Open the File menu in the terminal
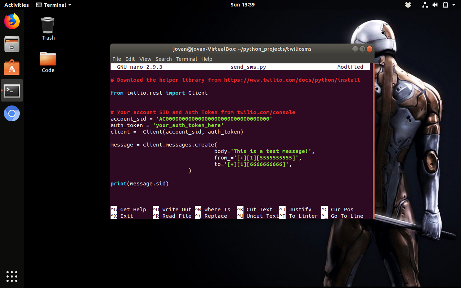The height and width of the screenshot is (288, 461). click(117, 59)
